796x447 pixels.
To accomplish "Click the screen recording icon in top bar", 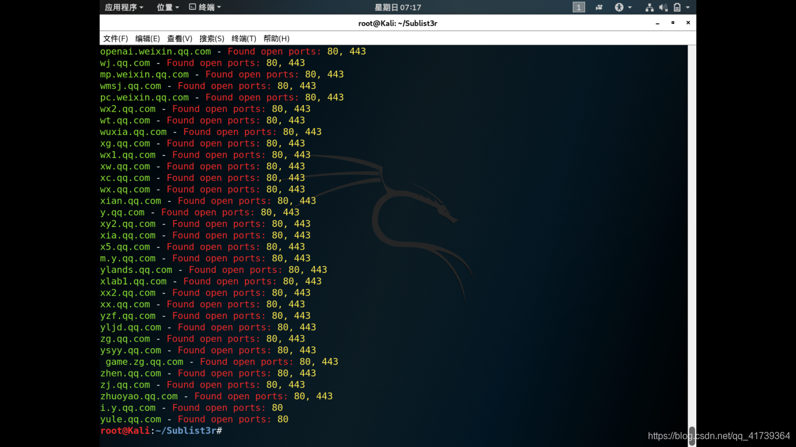I will coord(599,8).
